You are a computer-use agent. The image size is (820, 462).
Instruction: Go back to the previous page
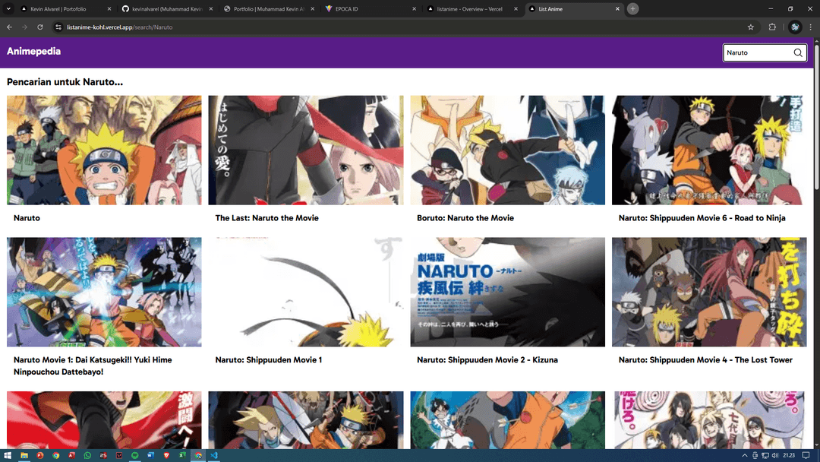9,27
